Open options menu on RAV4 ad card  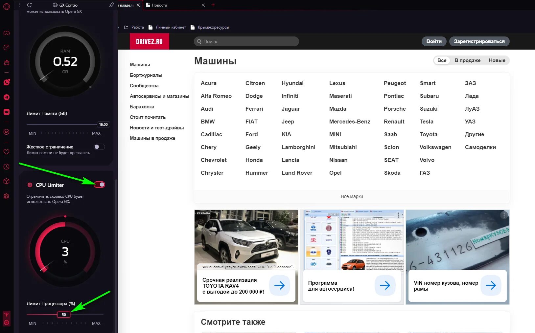point(293,215)
